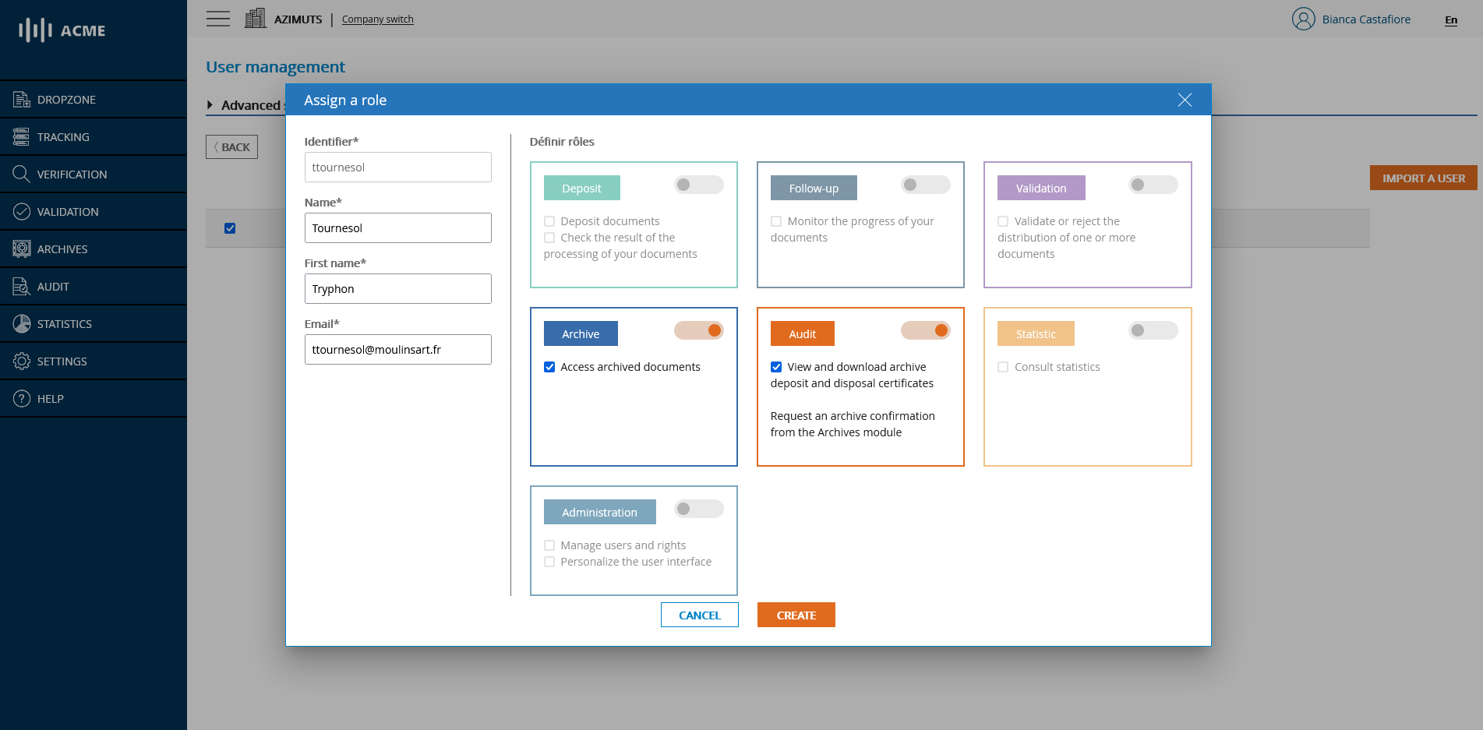Edit the Email field value
1483x730 pixels.
[397, 349]
